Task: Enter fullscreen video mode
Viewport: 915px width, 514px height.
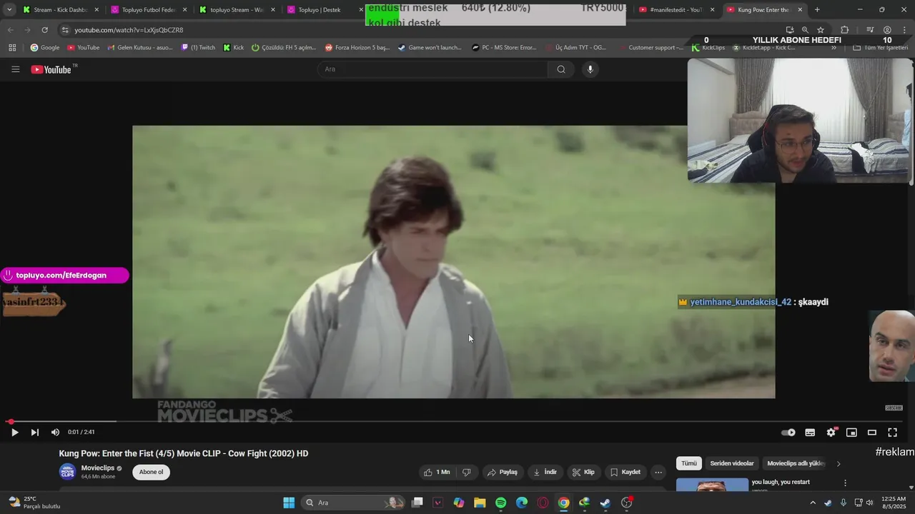Action: pyautogui.click(x=892, y=432)
